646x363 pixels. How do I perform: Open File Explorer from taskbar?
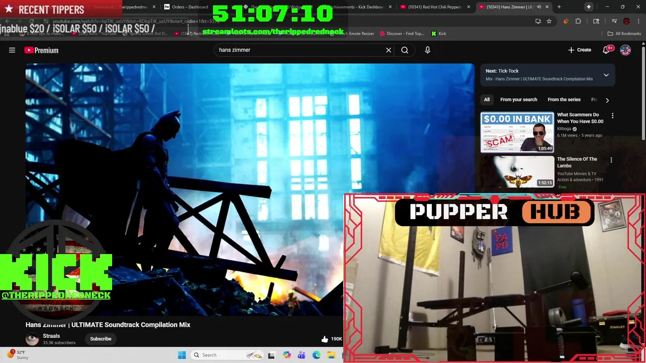pyautogui.click(x=331, y=355)
